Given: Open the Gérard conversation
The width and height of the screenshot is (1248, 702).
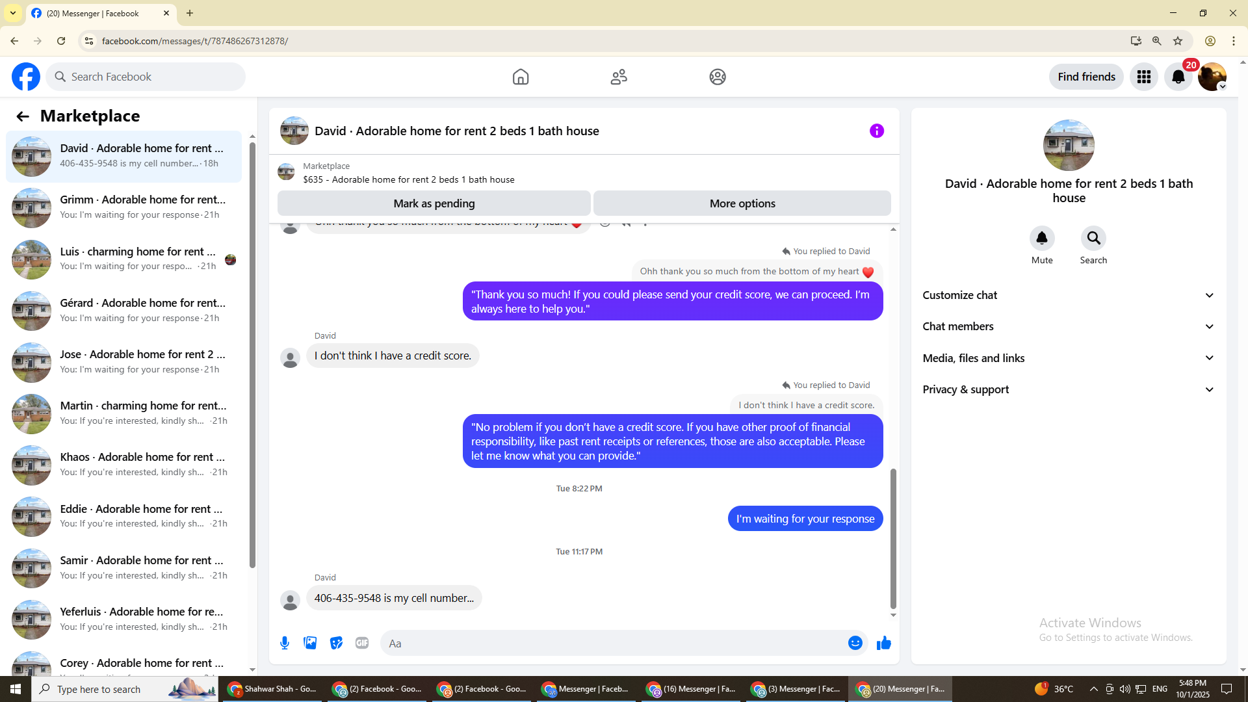Looking at the screenshot, I should coord(123,310).
